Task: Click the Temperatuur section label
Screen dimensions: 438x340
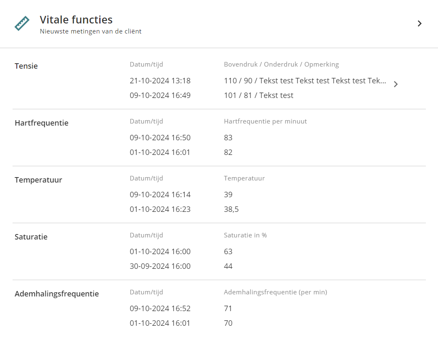Action: [x=38, y=180]
